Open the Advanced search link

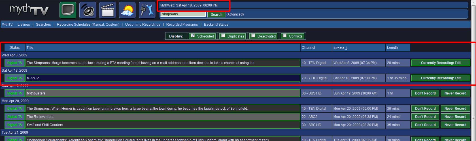pyautogui.click(x=235, y=14)
